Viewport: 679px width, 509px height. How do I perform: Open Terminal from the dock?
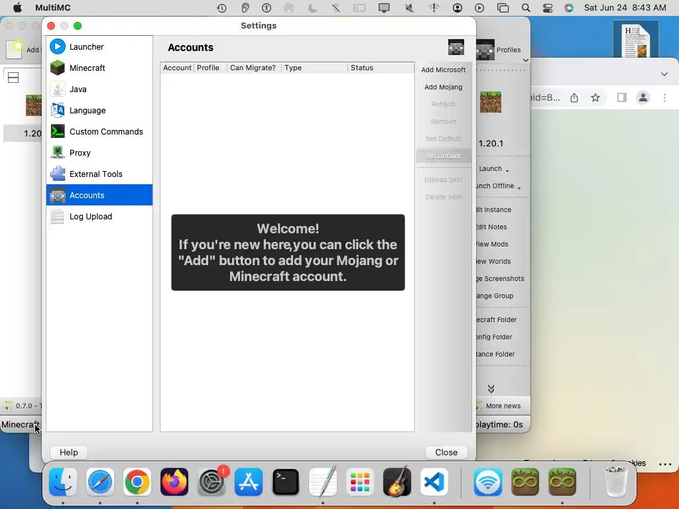click(x=286, y=482)
